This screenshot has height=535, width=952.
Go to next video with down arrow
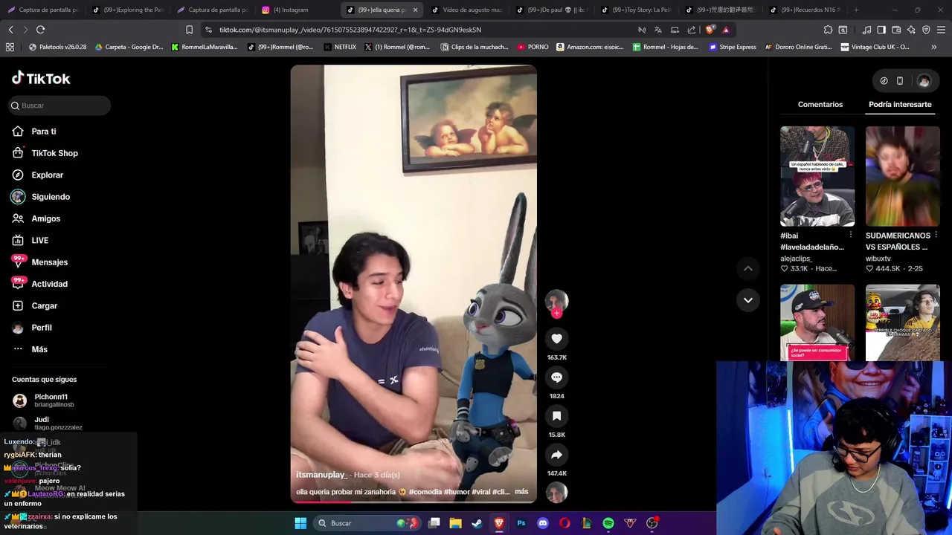748,300
